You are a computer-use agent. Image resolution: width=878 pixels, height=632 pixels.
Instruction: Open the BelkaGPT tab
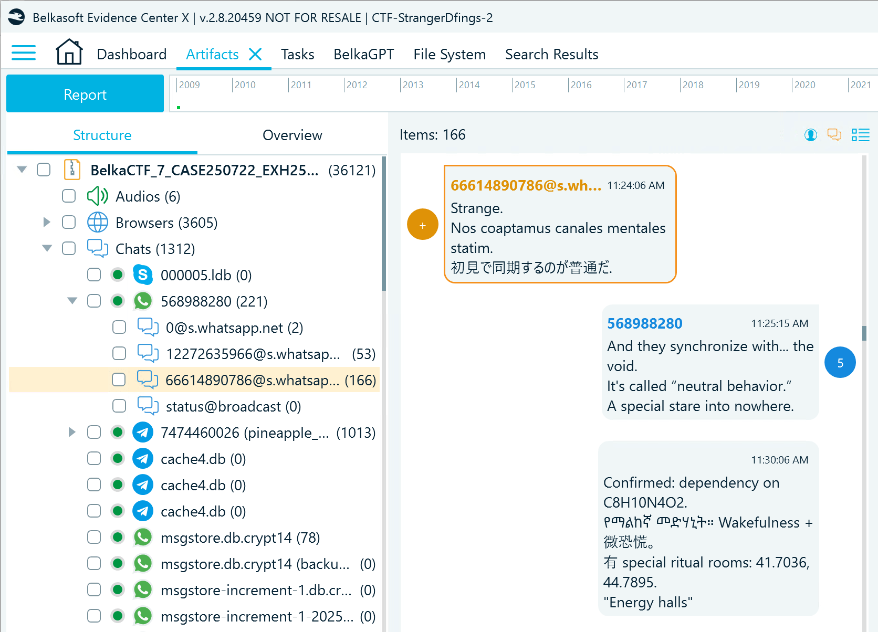coord(363,54)
